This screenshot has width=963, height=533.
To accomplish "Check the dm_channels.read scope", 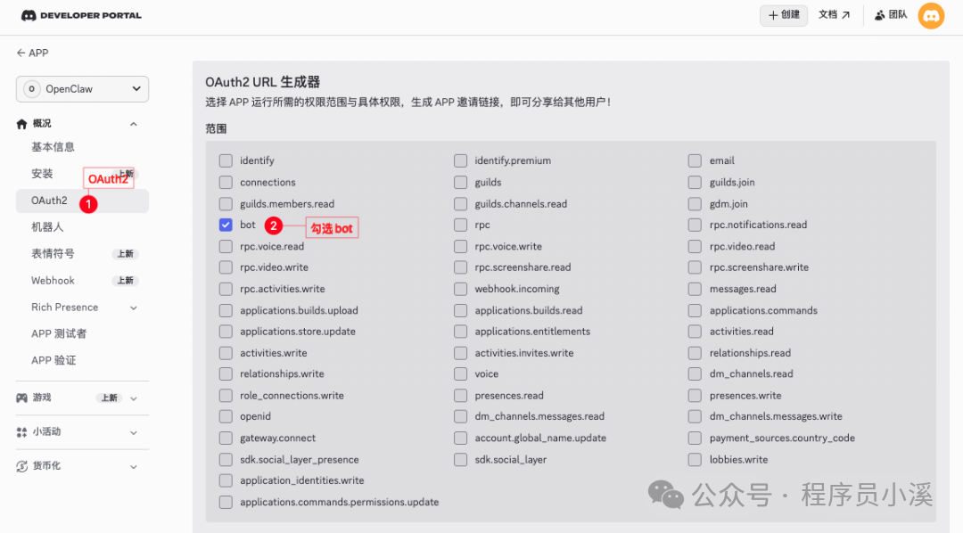I will coord(695,374).
